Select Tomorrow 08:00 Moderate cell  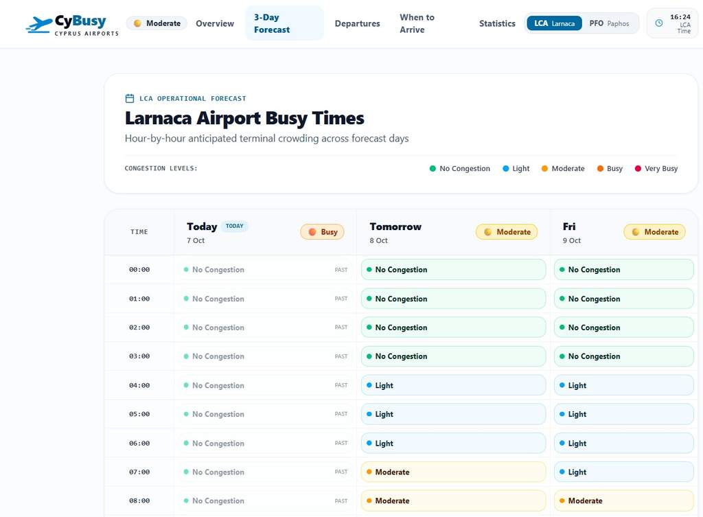[x=453, y=501]
